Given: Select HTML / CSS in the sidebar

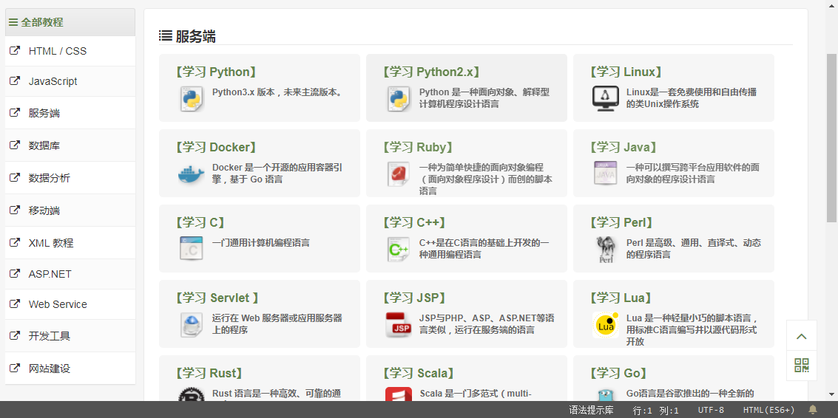Looking at the screenshot, I should coord(70,51).
